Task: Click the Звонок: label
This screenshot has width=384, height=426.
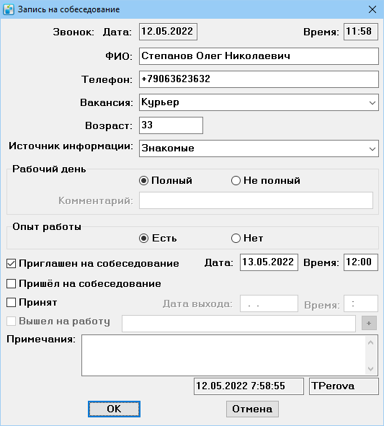Action: [73, 32]
